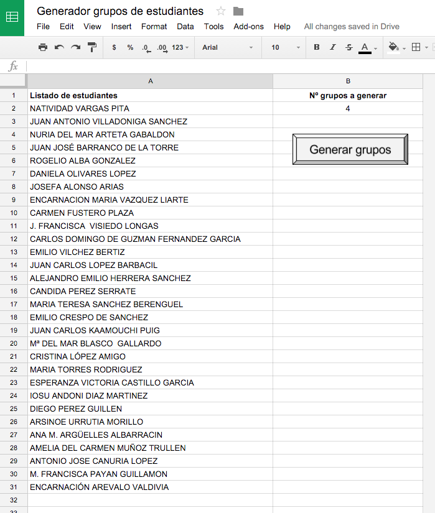Star this spreadsheet document
This screenshot has width=435, height=513.
click(x=220, y=11)
